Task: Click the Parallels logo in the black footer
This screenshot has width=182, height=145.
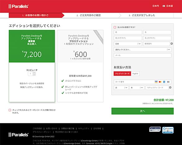Action: (18, 135)
